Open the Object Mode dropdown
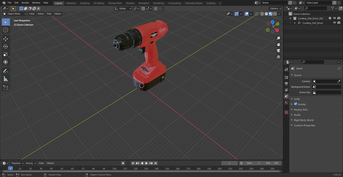This screenshot has width=343, height=177. tap(14, 14)
